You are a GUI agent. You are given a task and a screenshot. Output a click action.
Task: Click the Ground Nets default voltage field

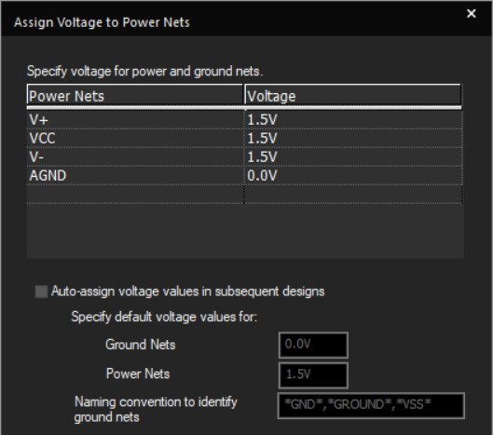(x=313, y=345)
